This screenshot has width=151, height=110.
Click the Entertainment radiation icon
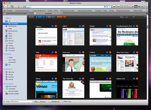pyautogui.click(x=6, y=31)
